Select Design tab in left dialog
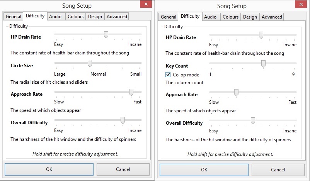Viewport: 310px width, 181px height. [95, 17]
